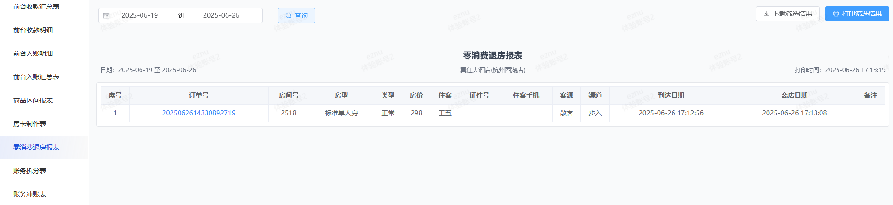Open order link 2025062614330892719

pos(199,113)
